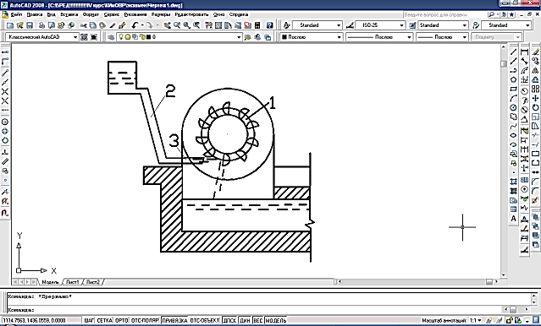541x326 pixels.
Task: Click the Match Properties brush icon
Action: coord(113,25)
